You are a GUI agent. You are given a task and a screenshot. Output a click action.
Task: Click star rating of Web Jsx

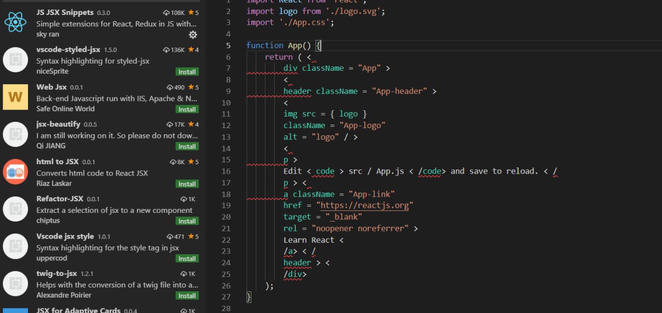pos(193,87)
